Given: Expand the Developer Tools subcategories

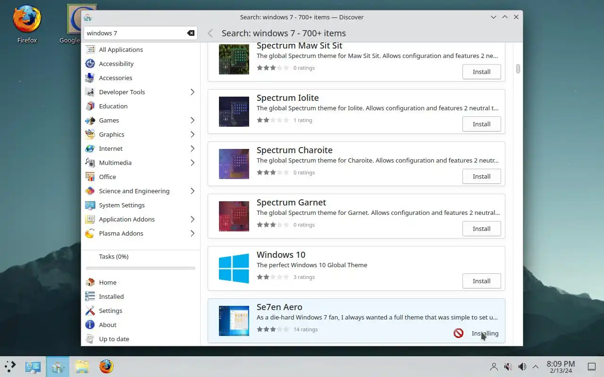Looking at the screenshot, I should point(193,92).
